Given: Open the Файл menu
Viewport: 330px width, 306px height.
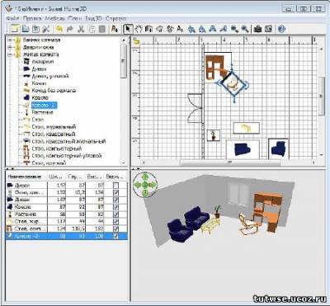Looking at the screenshot, I should click(12, 18).
